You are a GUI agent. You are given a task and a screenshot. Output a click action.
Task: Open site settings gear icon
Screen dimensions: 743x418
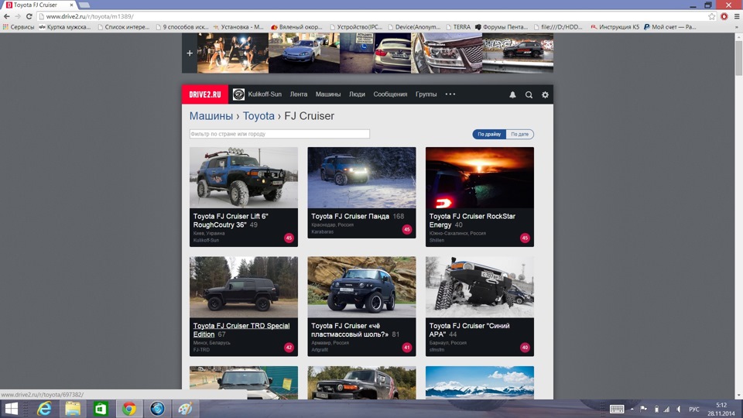point(545,94)
